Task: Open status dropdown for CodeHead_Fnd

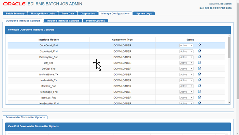Action: 186,51
